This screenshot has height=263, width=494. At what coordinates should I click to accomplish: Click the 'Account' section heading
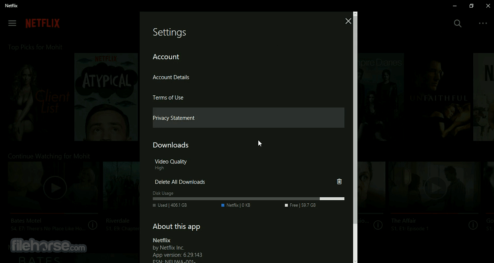coord(166,57)
